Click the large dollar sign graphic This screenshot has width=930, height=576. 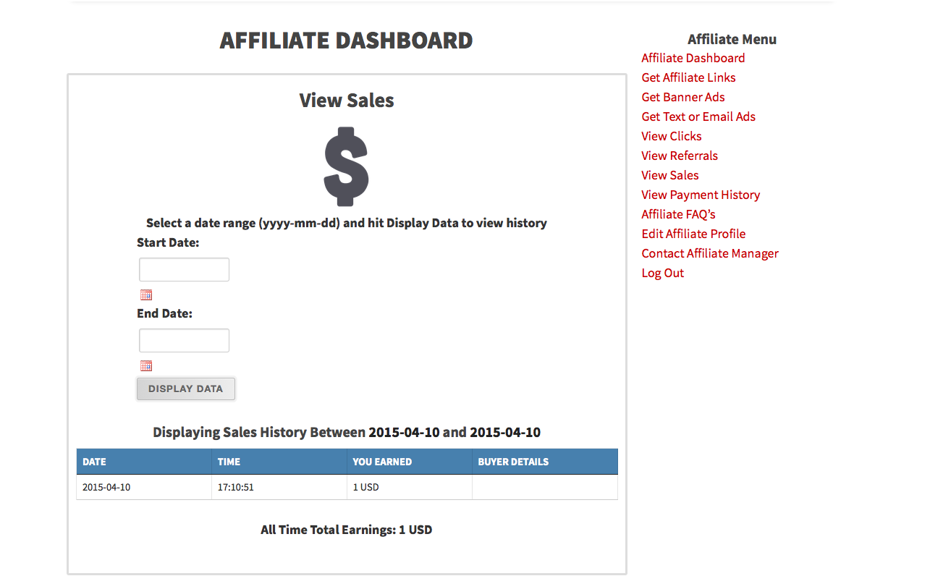coord(347,166)
